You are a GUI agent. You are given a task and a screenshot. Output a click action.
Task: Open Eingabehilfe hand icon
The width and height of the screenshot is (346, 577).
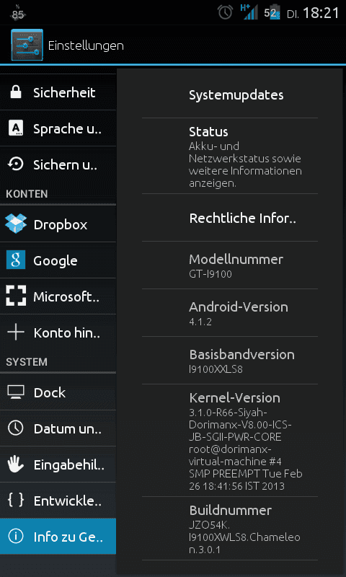tap(16, 464)
